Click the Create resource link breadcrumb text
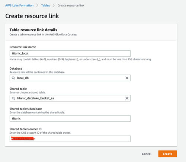 [x=71, y=6]
